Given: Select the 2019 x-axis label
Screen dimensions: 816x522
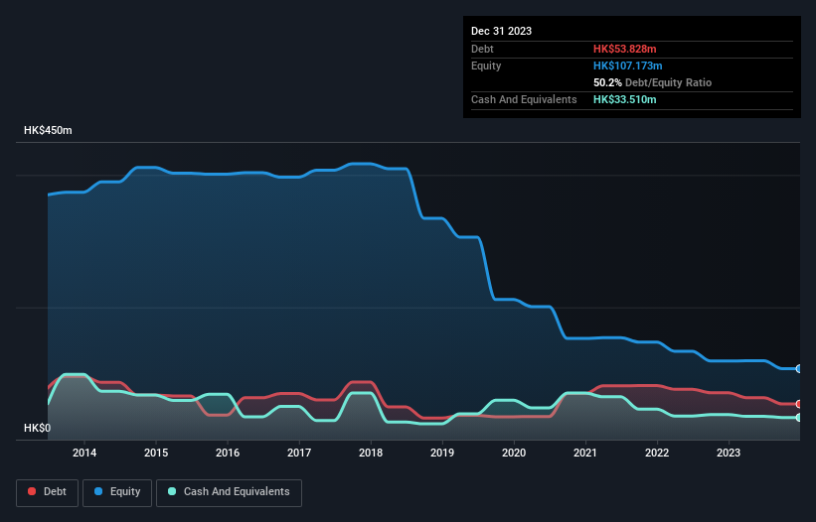Looking at the screenshot, I should (x=442, y=453).
